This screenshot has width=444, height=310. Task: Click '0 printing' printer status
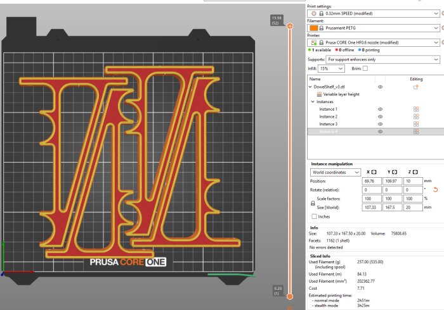pos(369,50)
